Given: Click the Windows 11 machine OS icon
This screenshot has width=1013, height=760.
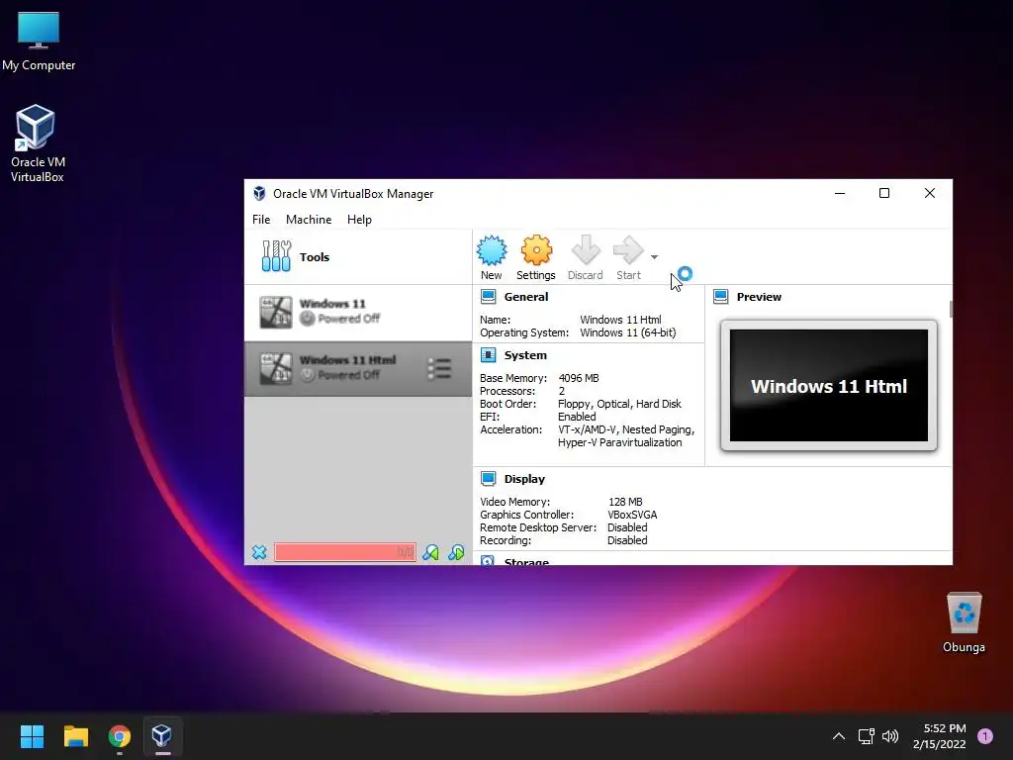Looking at the screenshot, I should tap(276, 312).
